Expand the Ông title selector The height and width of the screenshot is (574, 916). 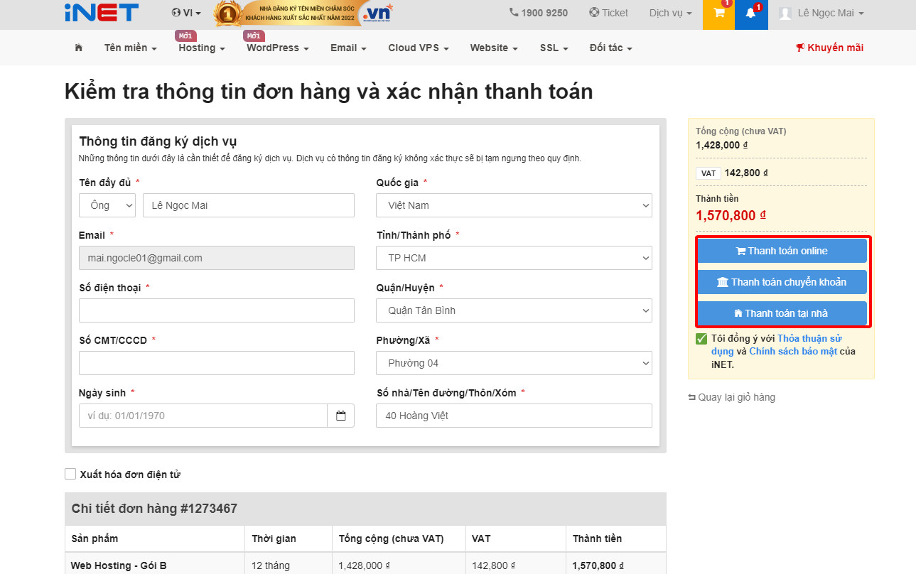click(x=107, y=205)
